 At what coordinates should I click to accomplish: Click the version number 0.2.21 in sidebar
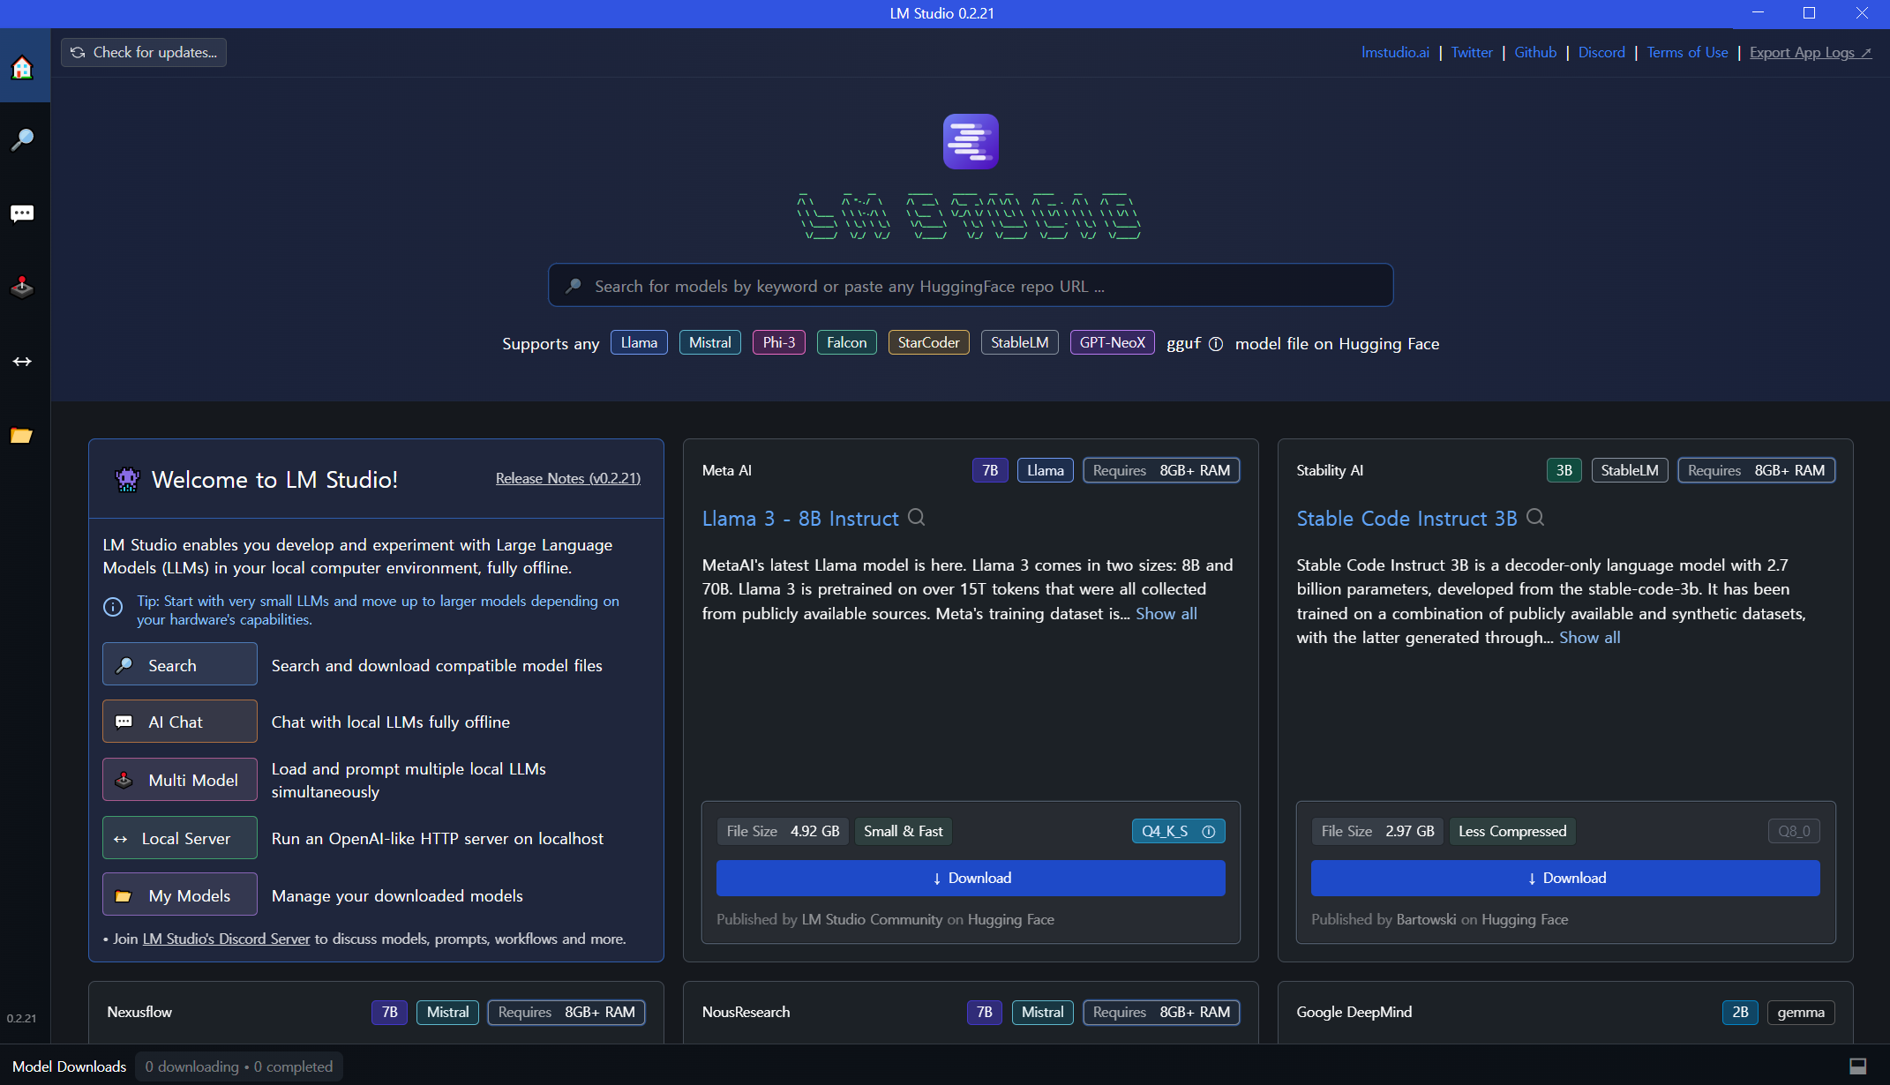coord(22,1018)
